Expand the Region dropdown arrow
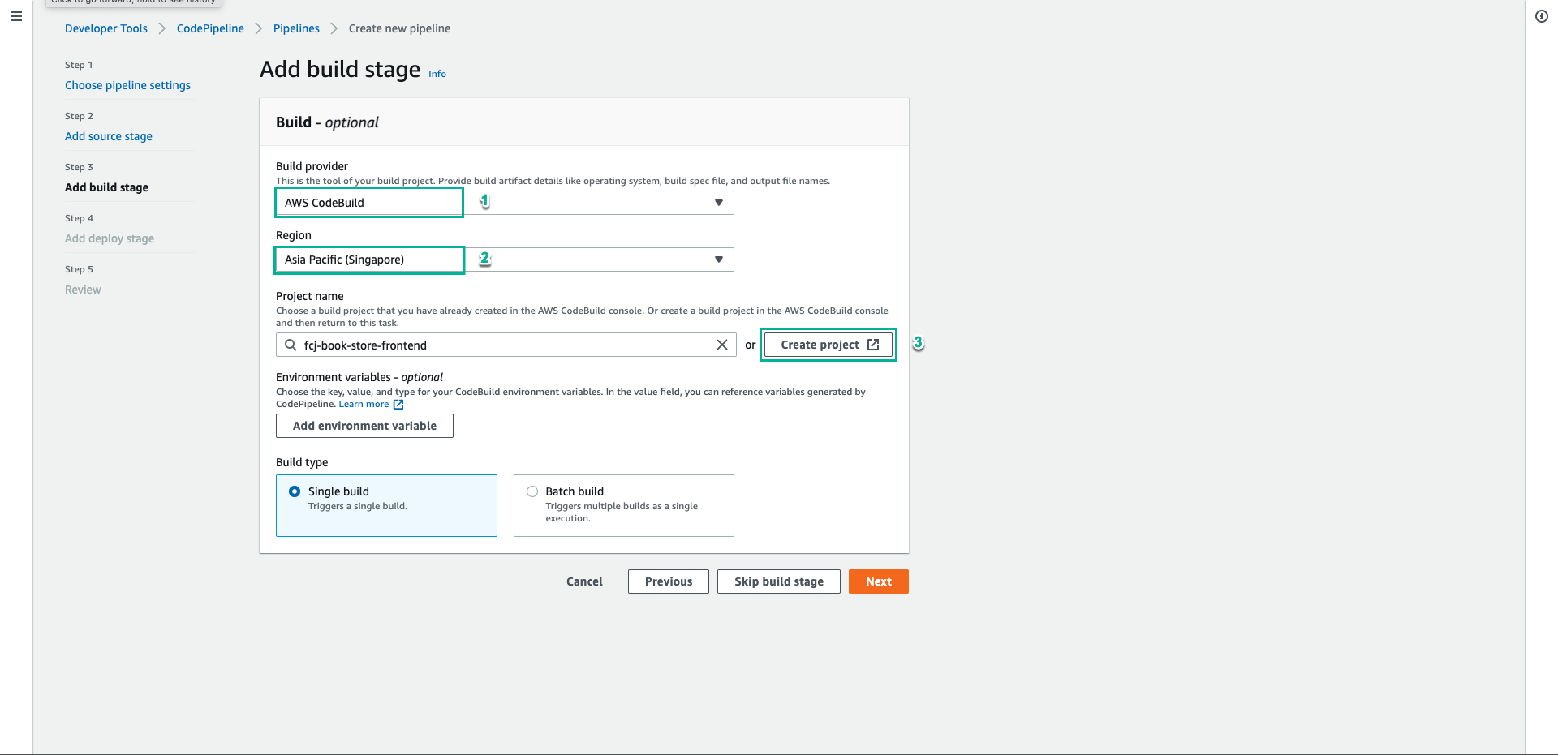Viewport: 1558px width, 755px height. (x=718, y=260)
